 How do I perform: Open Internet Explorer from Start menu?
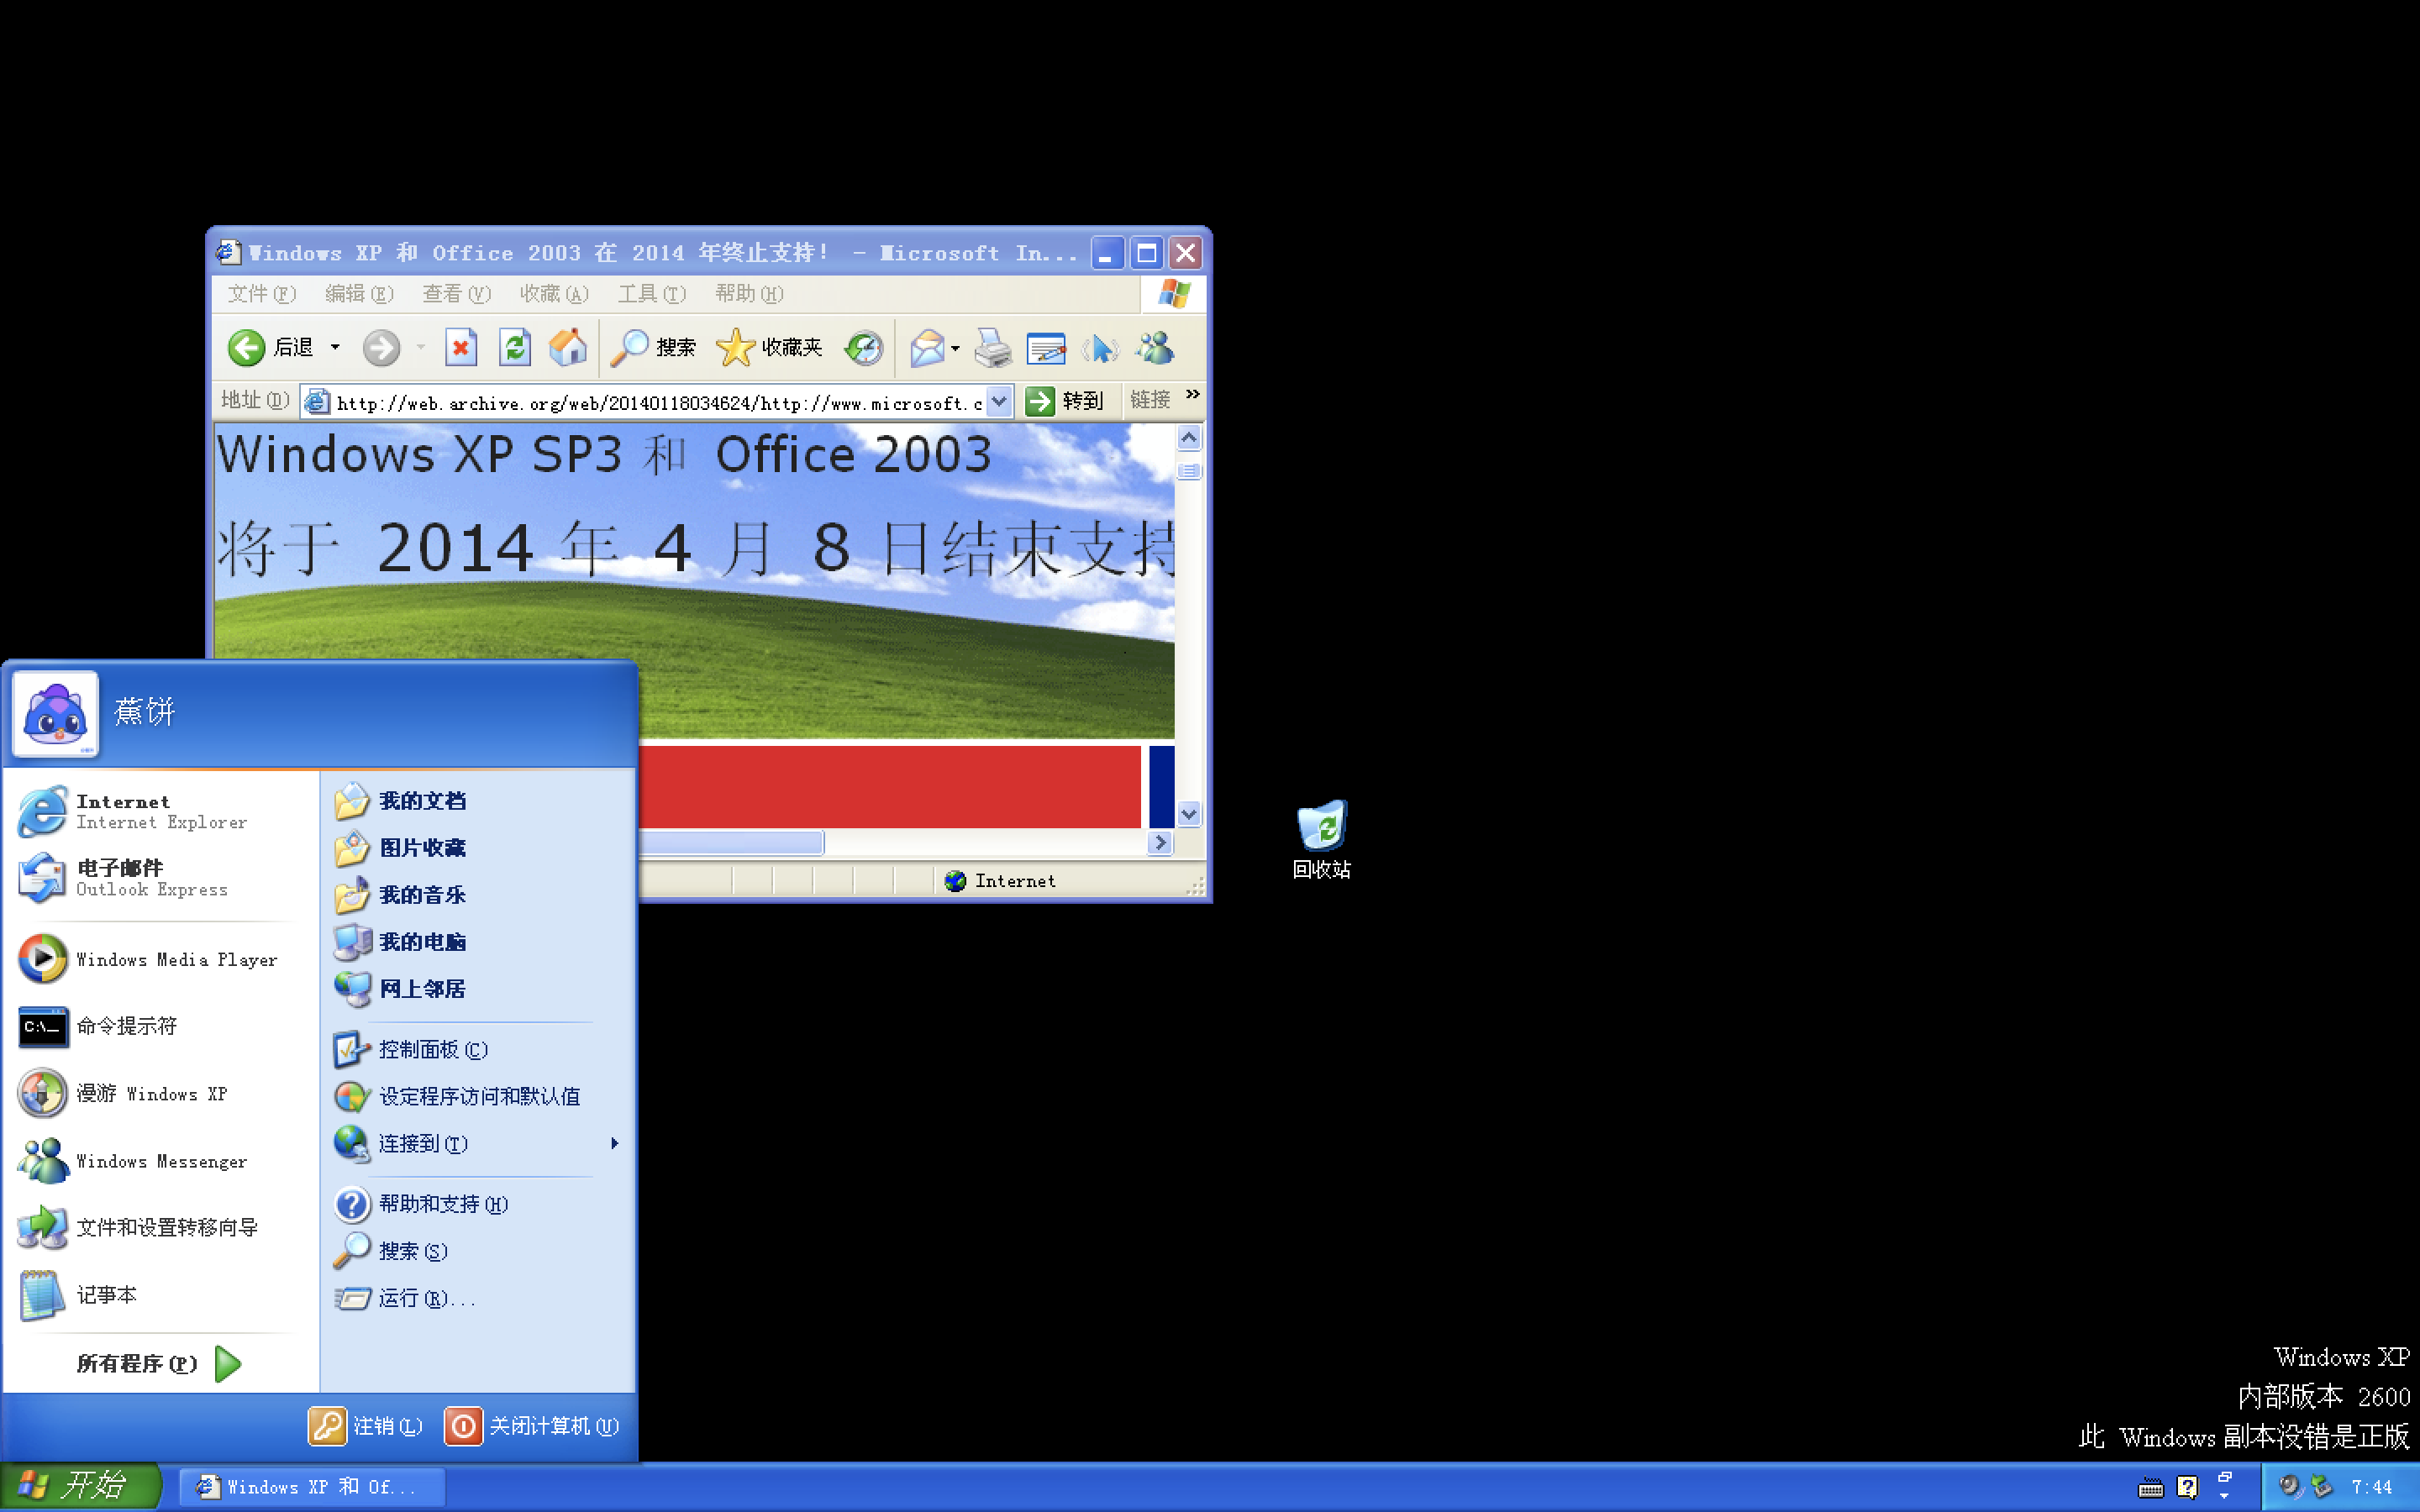[x=160, y=811]
